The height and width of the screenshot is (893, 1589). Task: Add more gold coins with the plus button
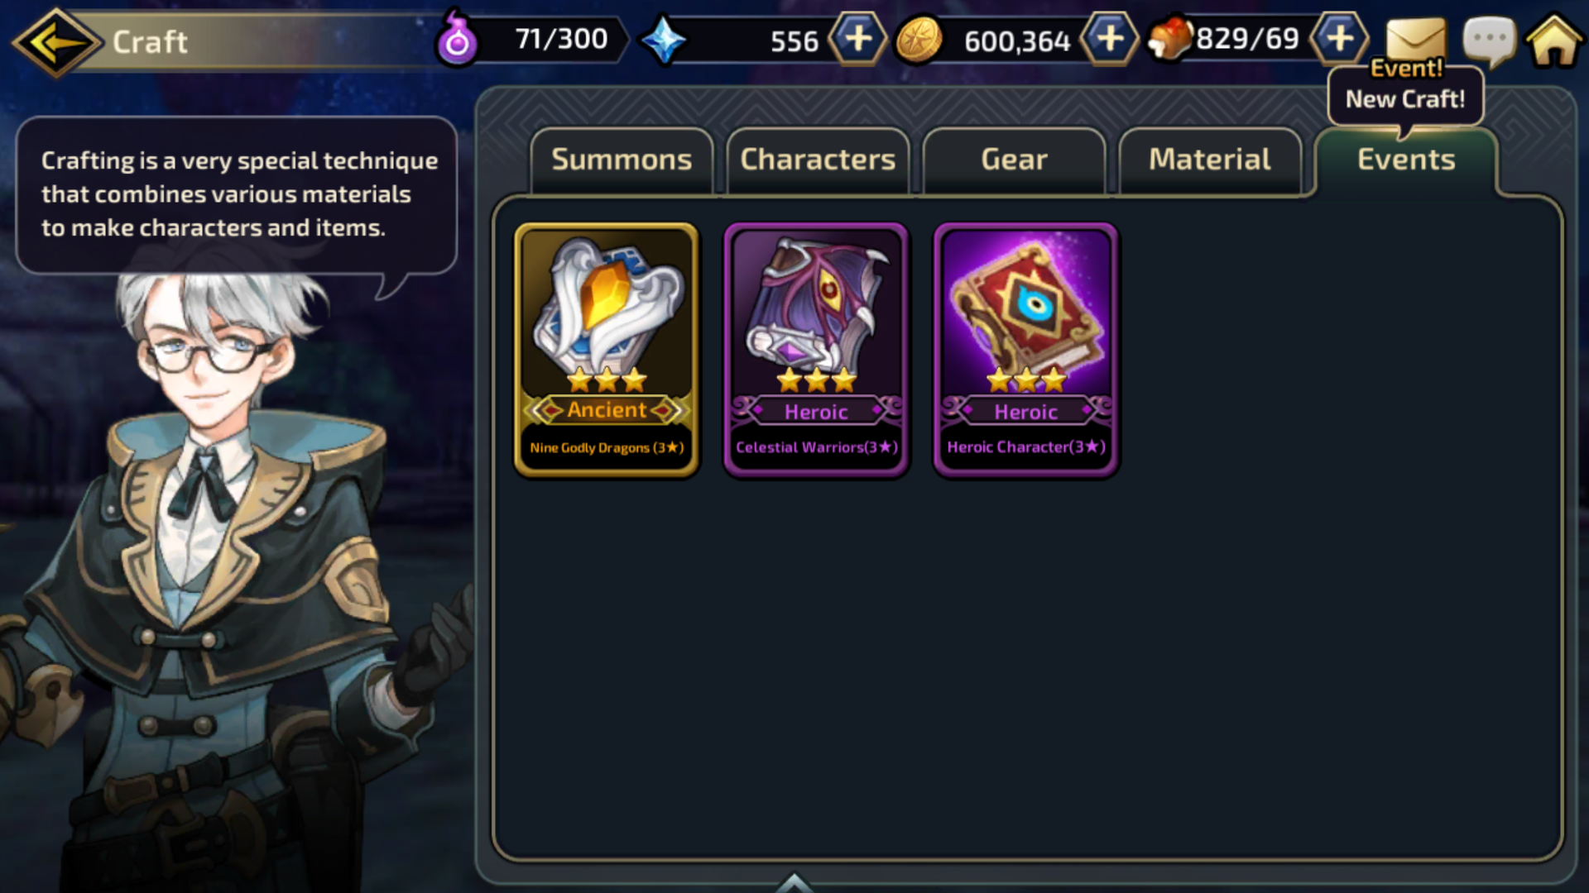1110,39
